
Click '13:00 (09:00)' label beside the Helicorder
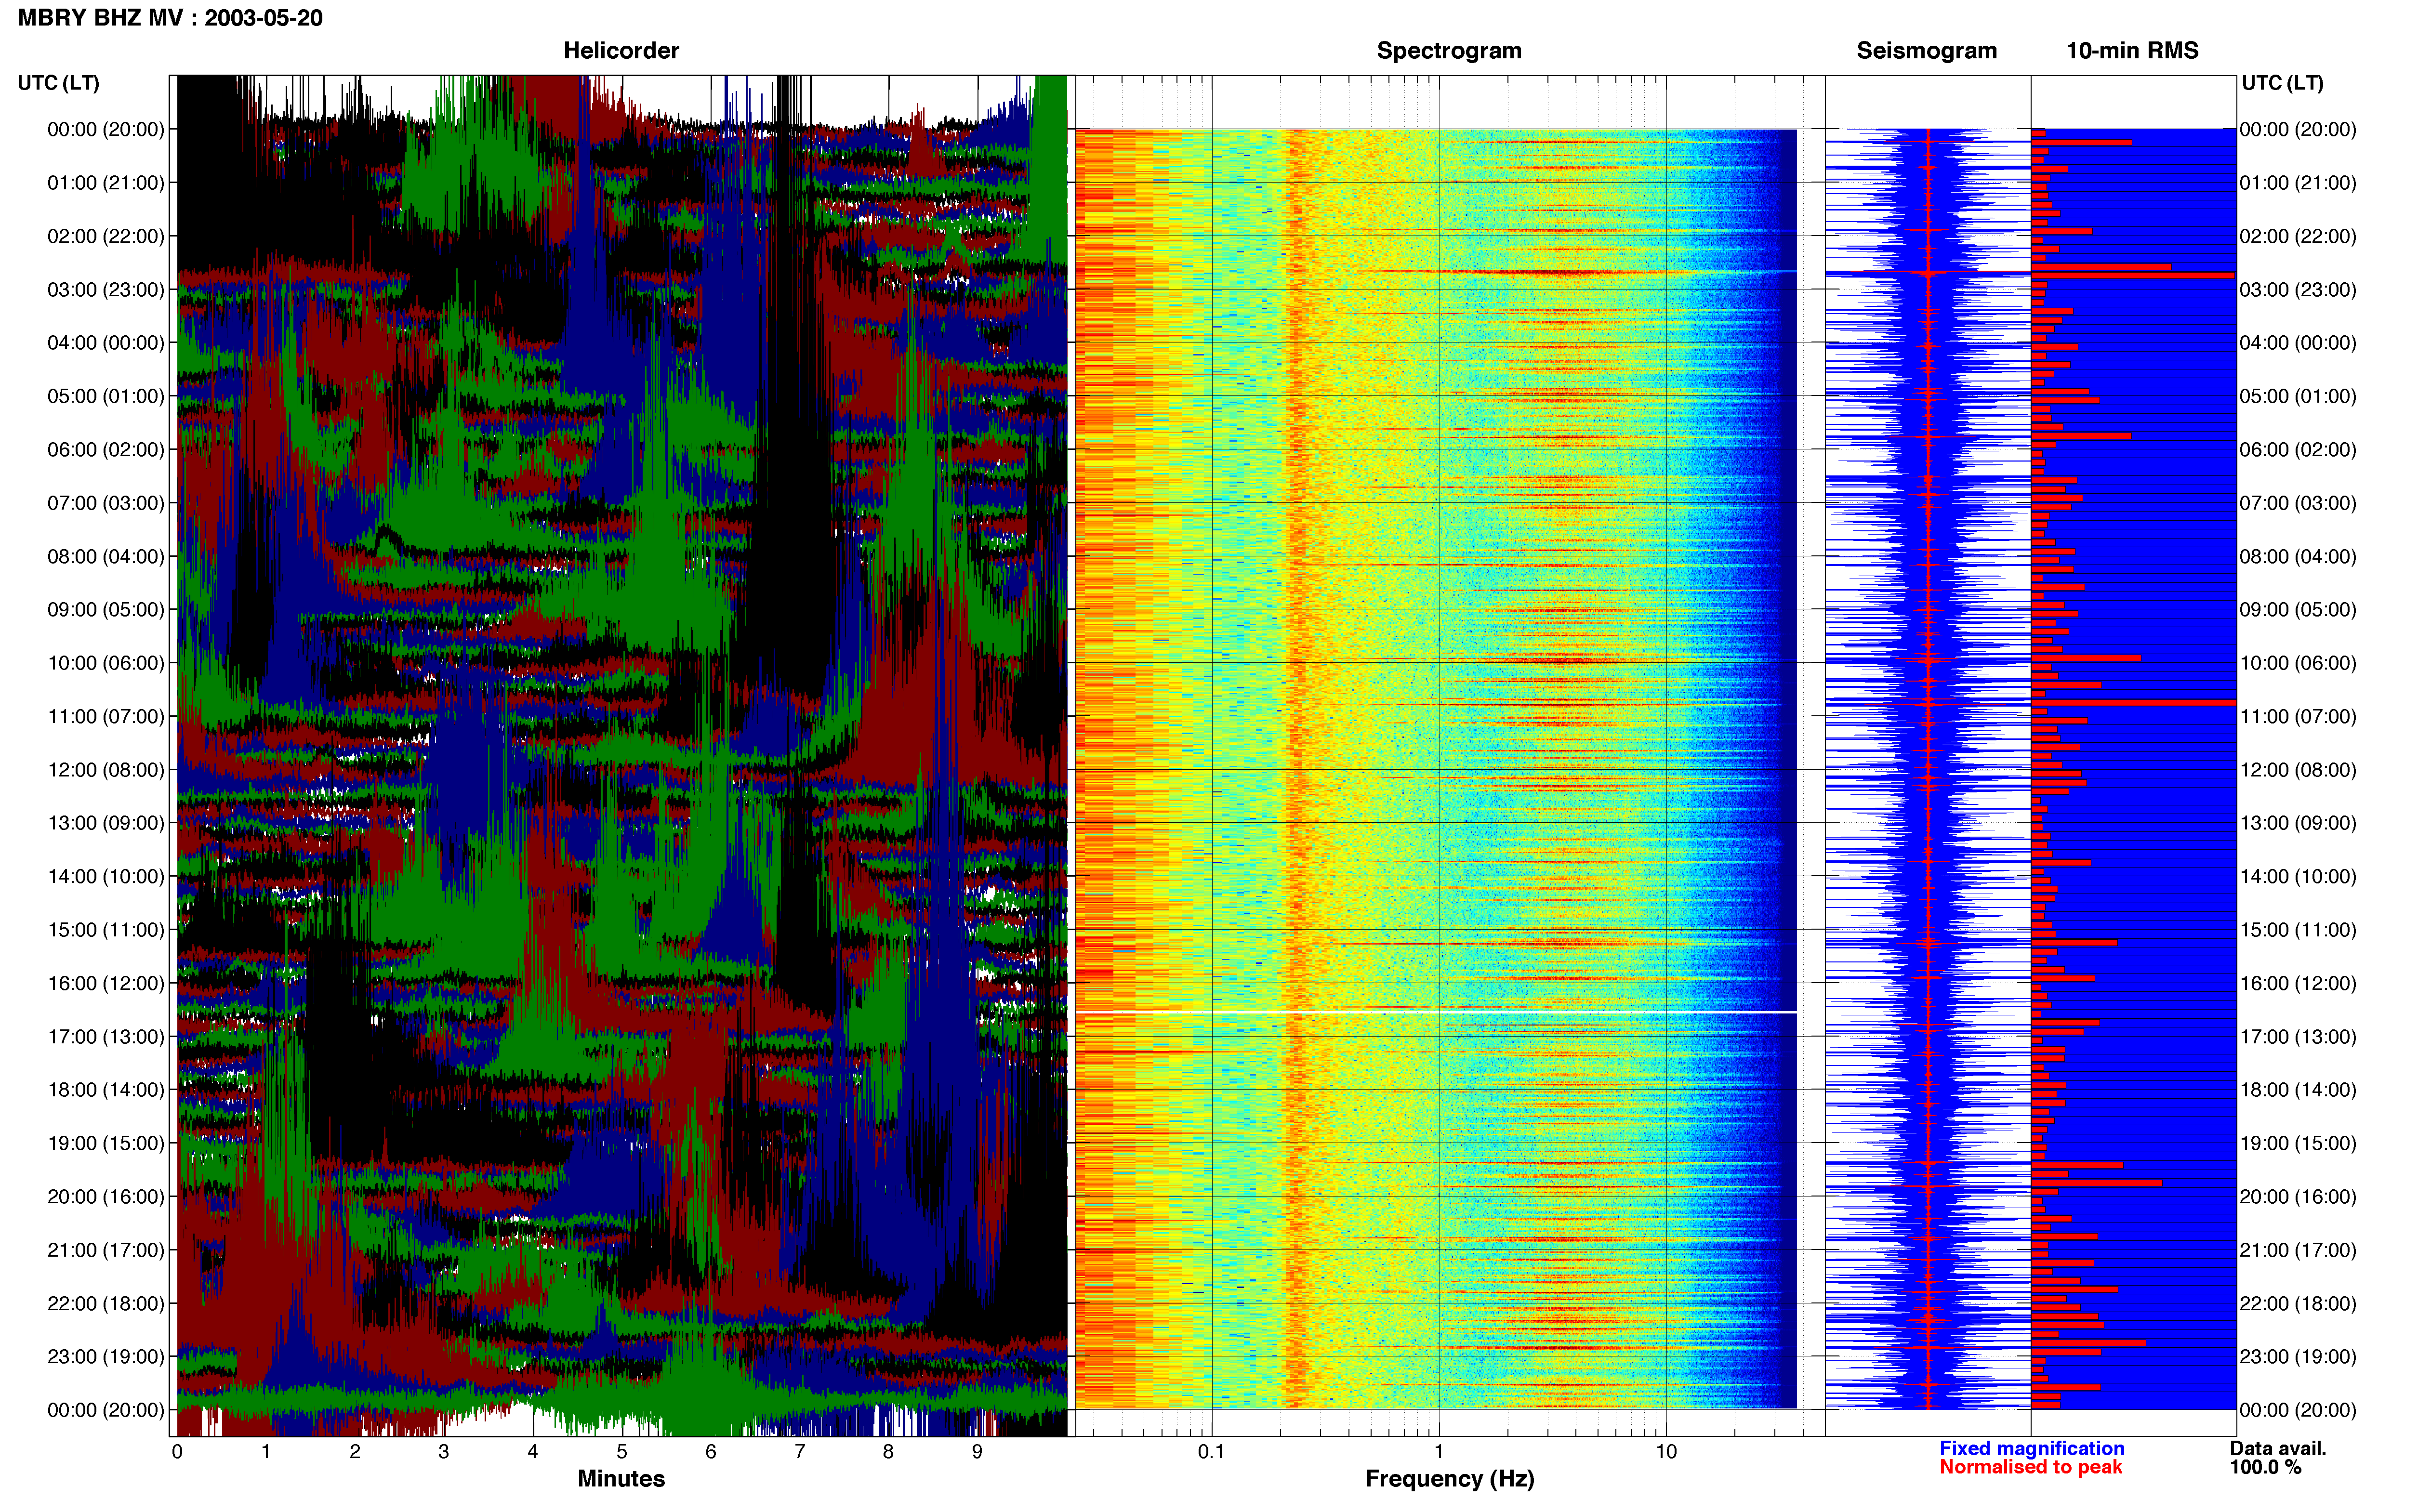coord(106,823)
